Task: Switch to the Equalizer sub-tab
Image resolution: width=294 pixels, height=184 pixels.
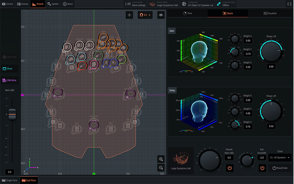Action: 270,13
